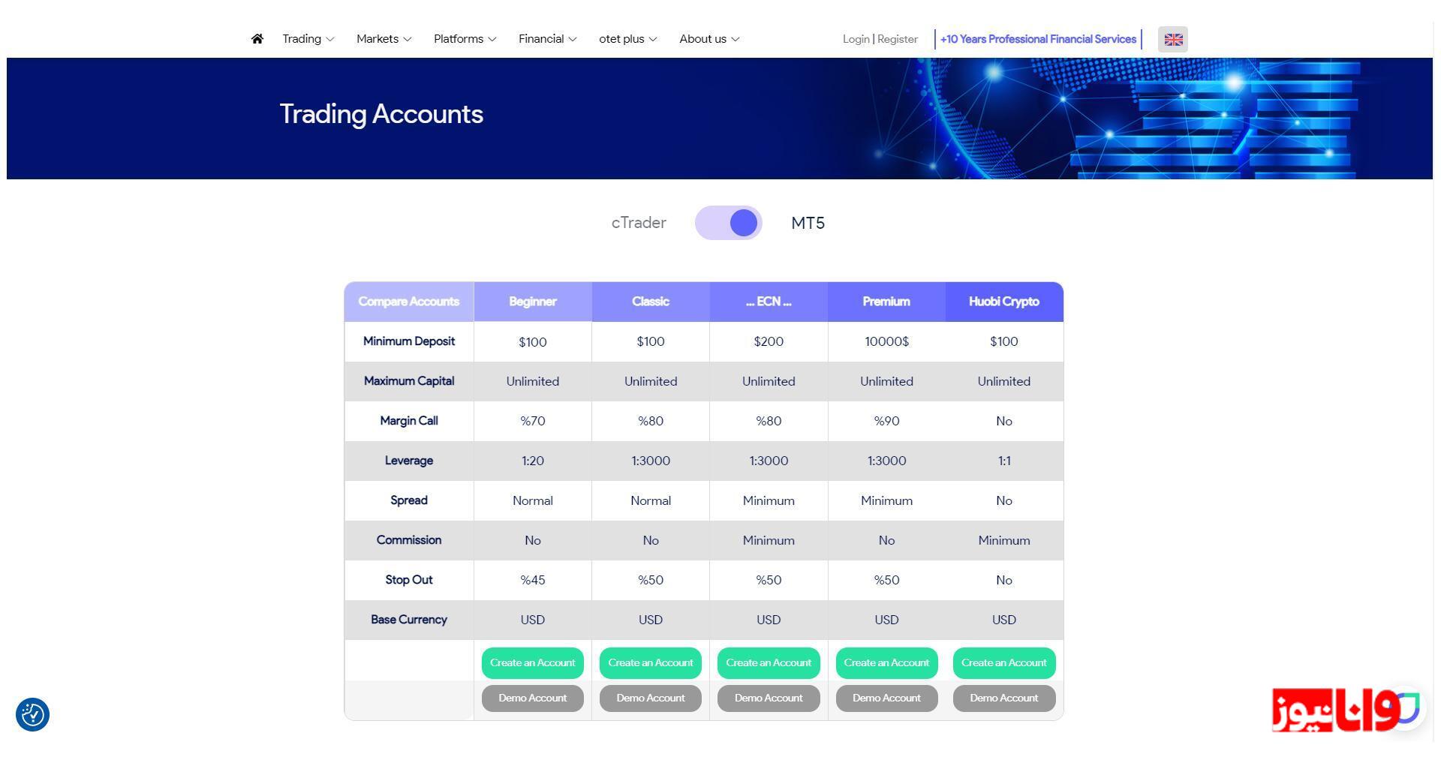Click the ECN Minimum commission cell
This screenshot has width=1441, height=763.
[769, 540]
